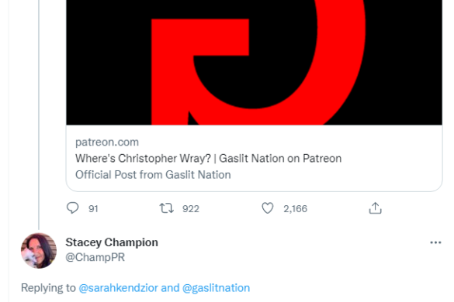The width and height of the screenshot is (454, 302).
Task: Like the tweet with heart icon
Action: pyautogui.click(x=268, y=208)
